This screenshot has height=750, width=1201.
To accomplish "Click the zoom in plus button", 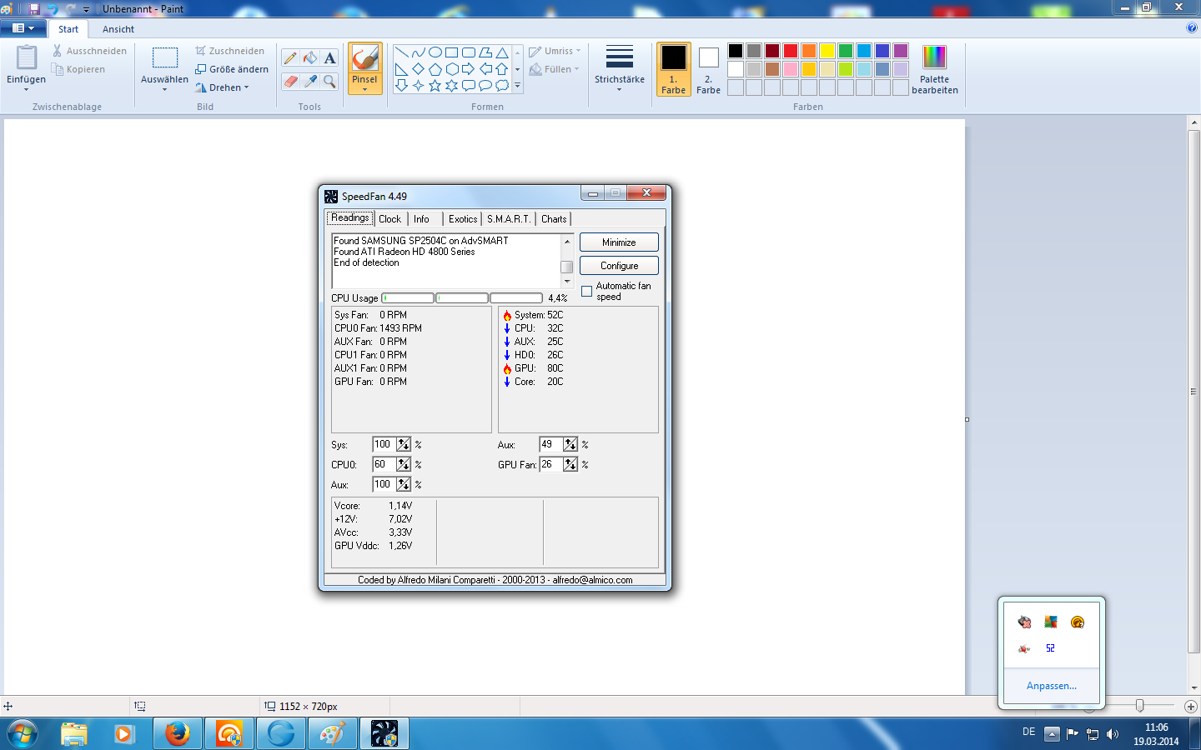I will [1191, 706].
